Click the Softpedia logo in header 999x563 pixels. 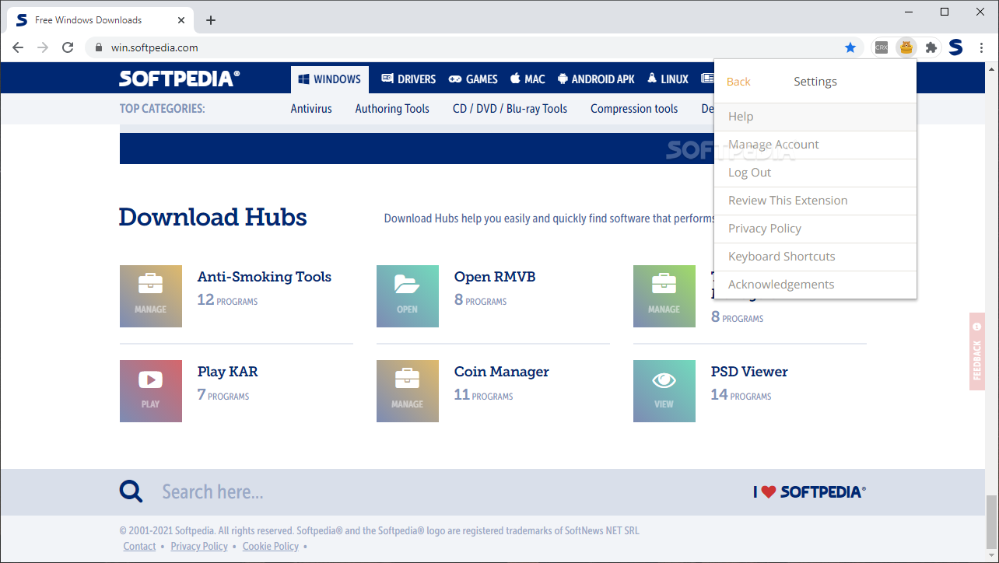[180, 79]
